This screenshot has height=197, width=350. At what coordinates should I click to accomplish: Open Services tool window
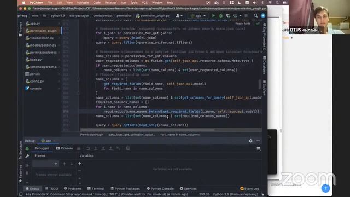tap(188, 189)
